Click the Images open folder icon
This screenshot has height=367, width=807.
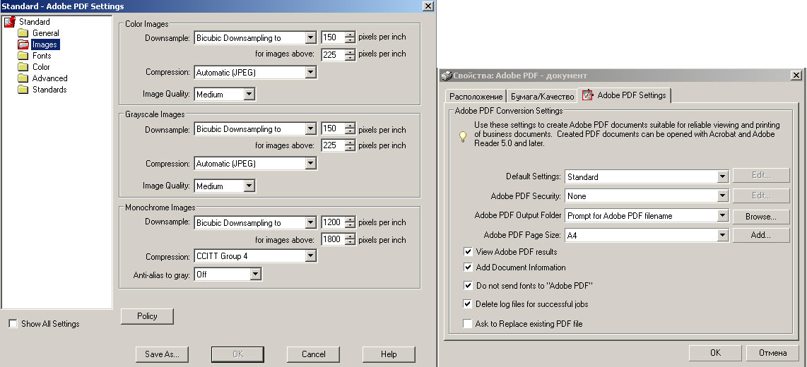point(23,44)
